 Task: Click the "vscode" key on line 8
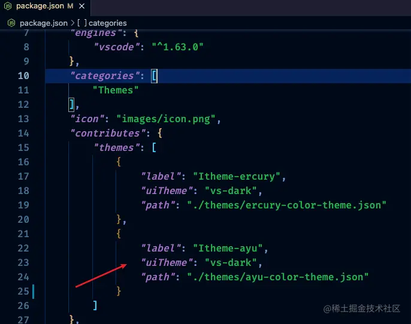tap(116, 47)
